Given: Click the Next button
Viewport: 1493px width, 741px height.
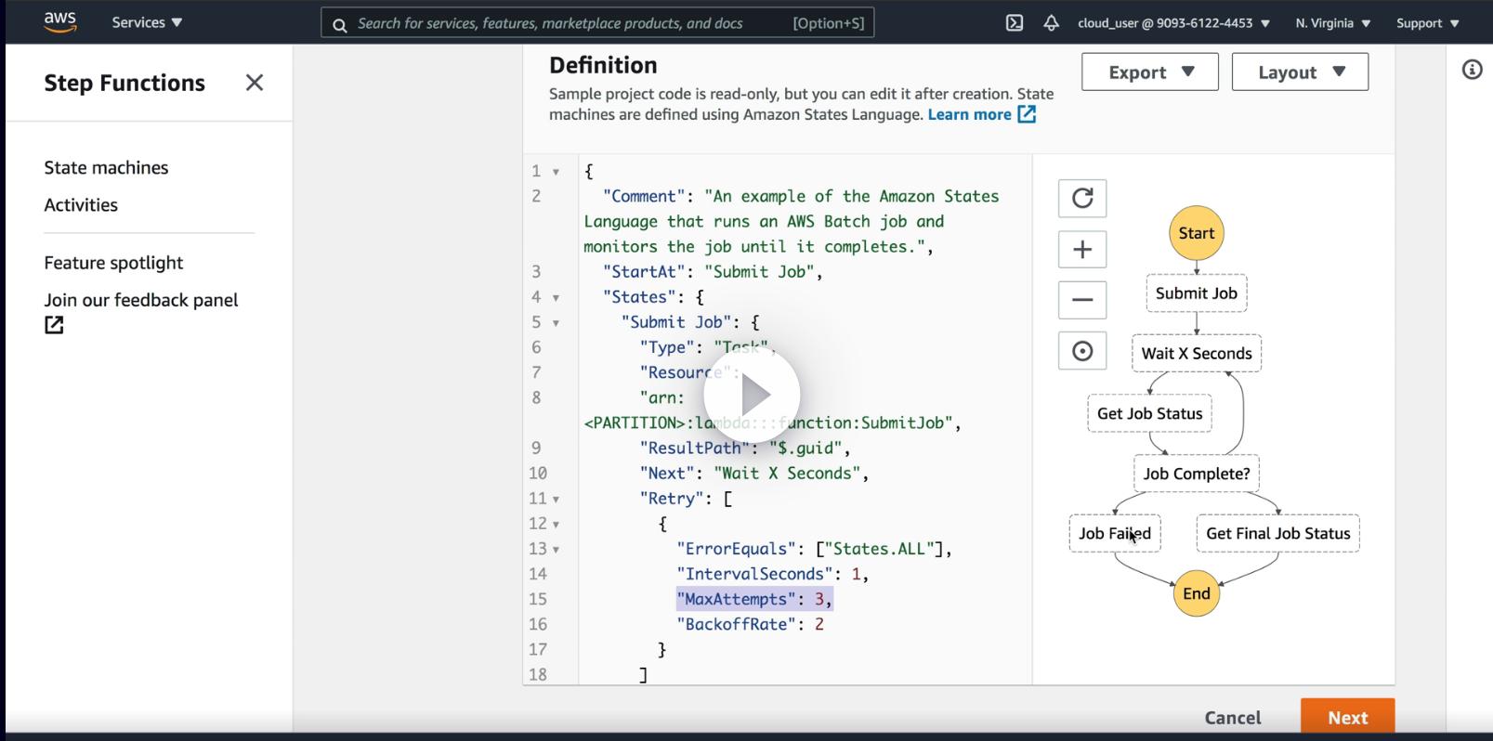Looking at the screenshot, I should pyautogui.click(x=1347, y=717).
